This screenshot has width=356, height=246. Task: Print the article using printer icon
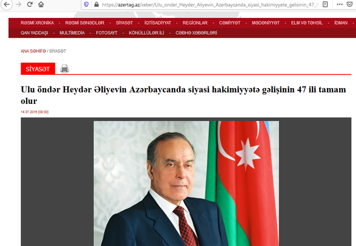tap(65, 69)
